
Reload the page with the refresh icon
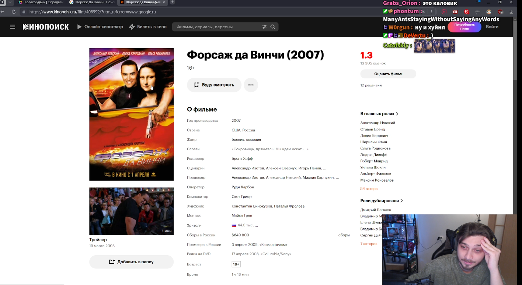(x=14, y=12)
